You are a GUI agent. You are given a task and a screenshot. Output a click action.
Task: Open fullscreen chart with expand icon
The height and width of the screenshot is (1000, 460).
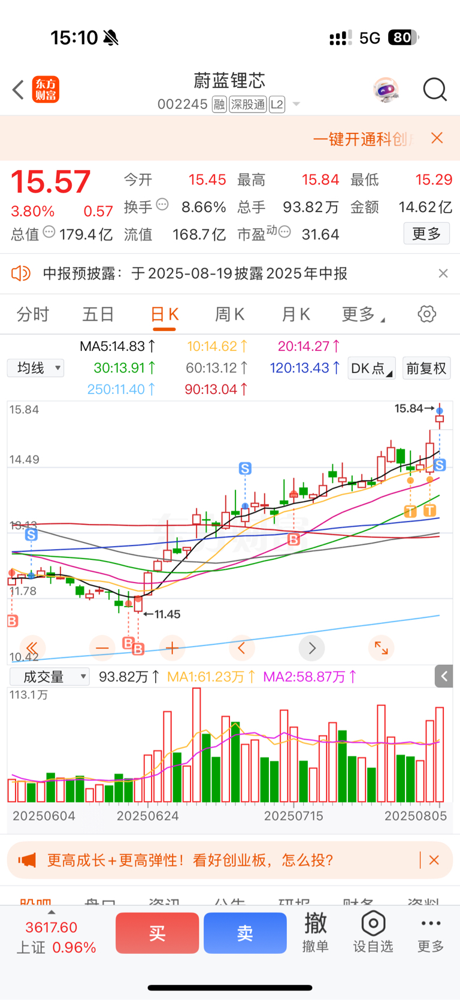[x=382, y=647]
